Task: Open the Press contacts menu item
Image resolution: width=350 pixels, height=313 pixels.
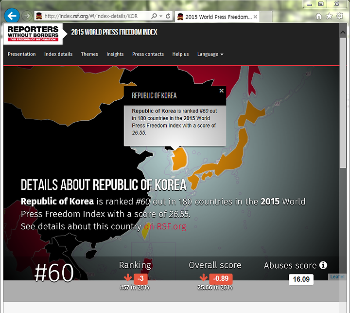Action: point(148,54)
